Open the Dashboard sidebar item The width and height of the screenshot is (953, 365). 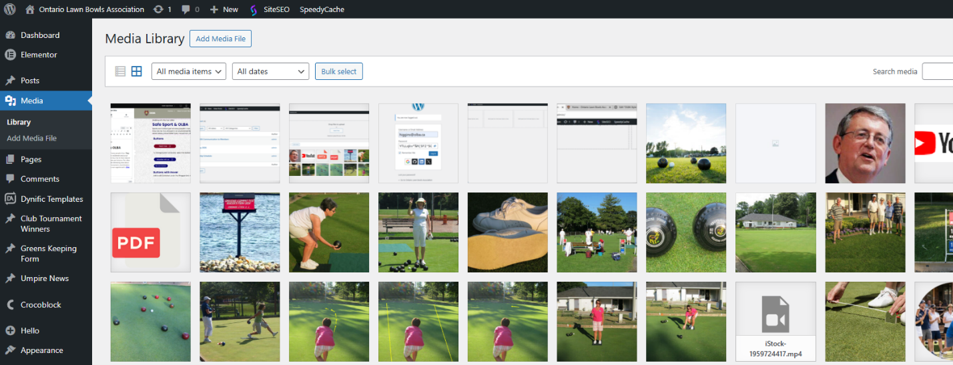tap(39, 35)
